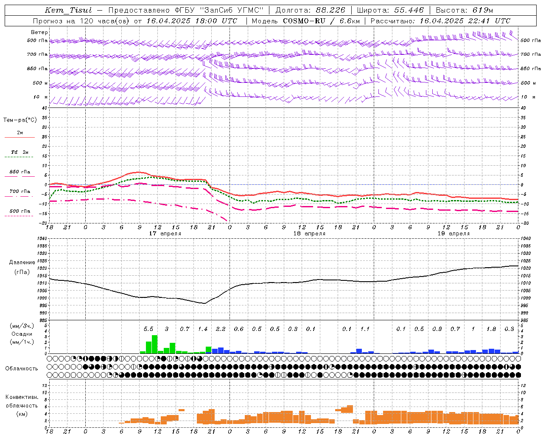Click the 2.2 precipitation total value
543x435 pixels.
click(221, 329)
